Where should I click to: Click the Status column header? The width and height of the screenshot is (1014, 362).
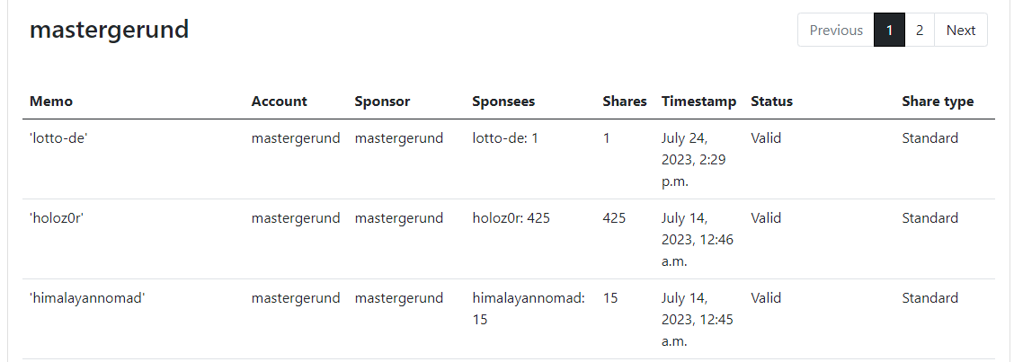click(771, 102)
